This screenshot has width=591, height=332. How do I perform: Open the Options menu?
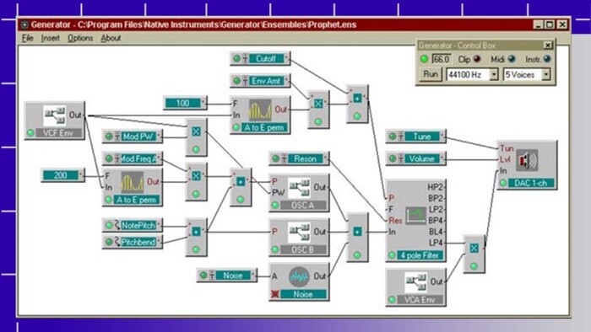point(80,38)
